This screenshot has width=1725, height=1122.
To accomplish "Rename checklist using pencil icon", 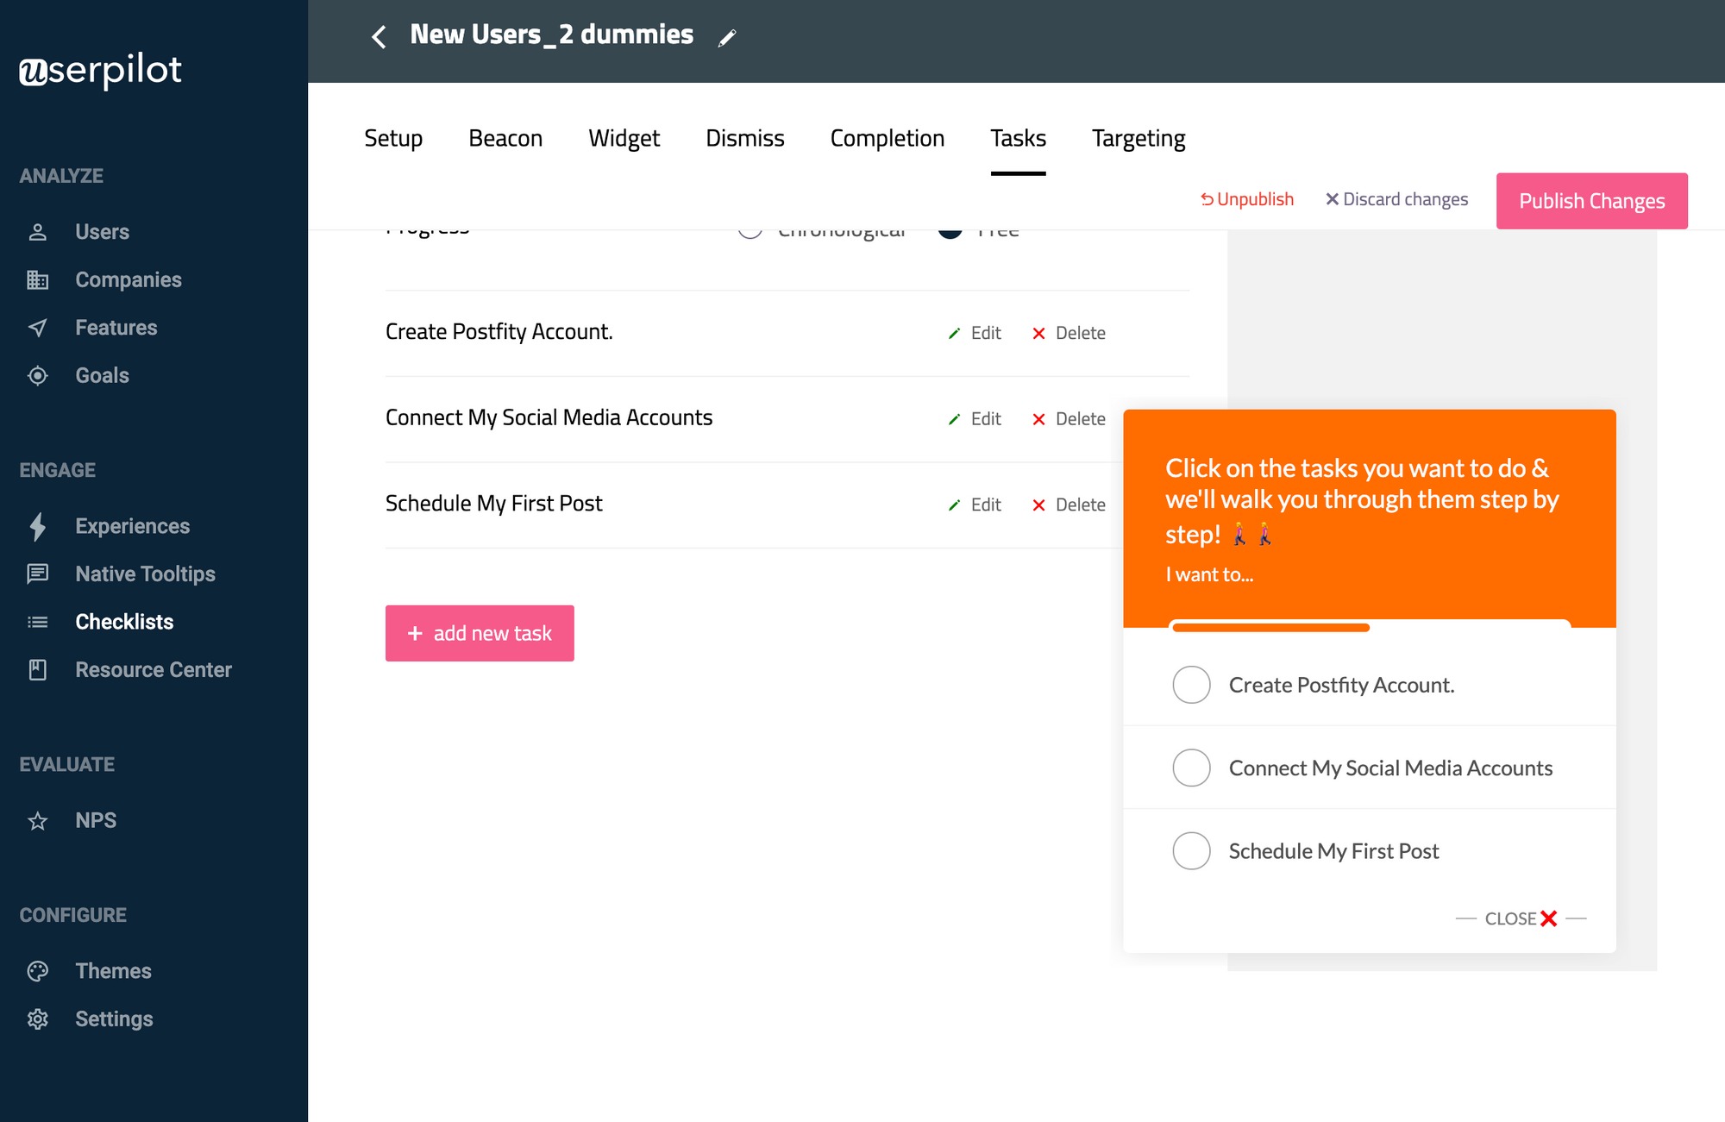I will (727, 37).
